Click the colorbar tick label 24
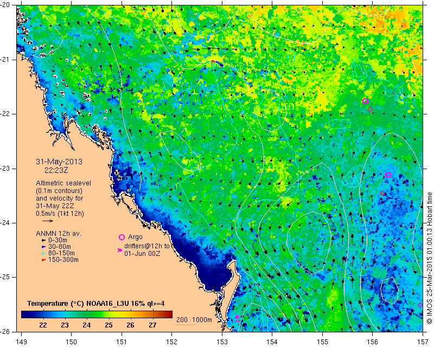 pos(87,325)
